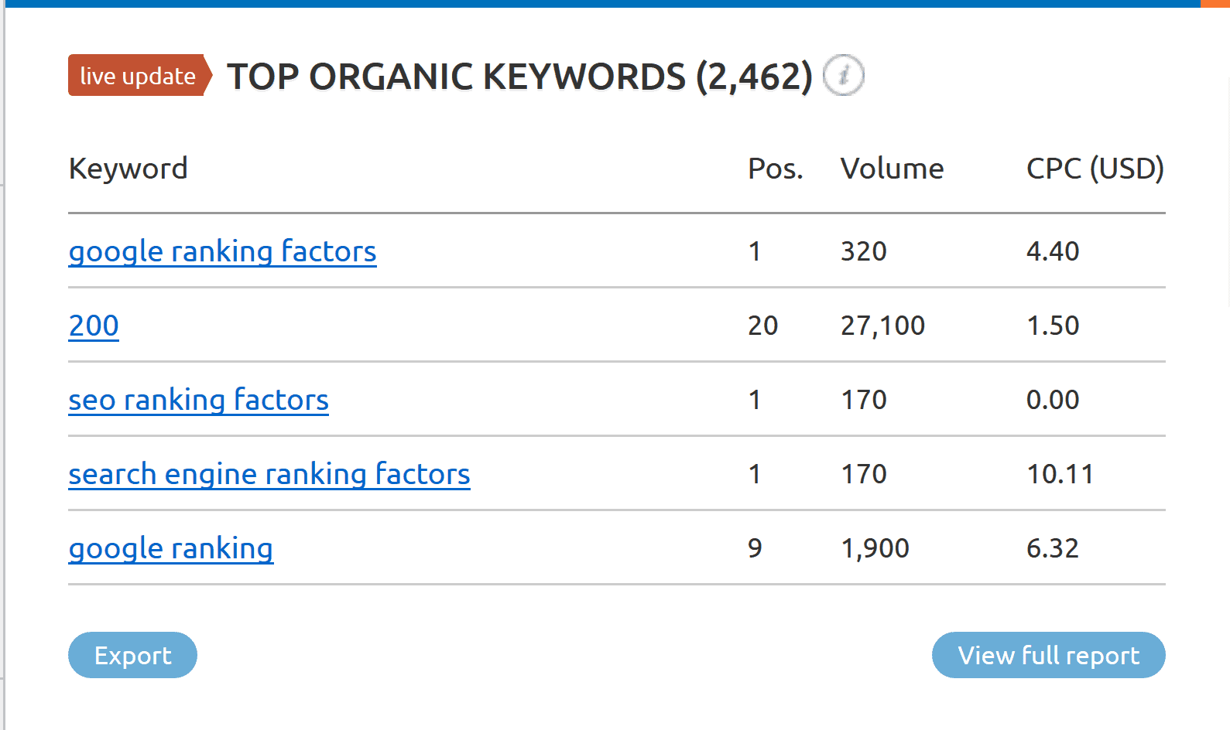Screen dimensions: 1230x730
Task: Sort the table by the Volume column
Action: click(x=892, y=169)
